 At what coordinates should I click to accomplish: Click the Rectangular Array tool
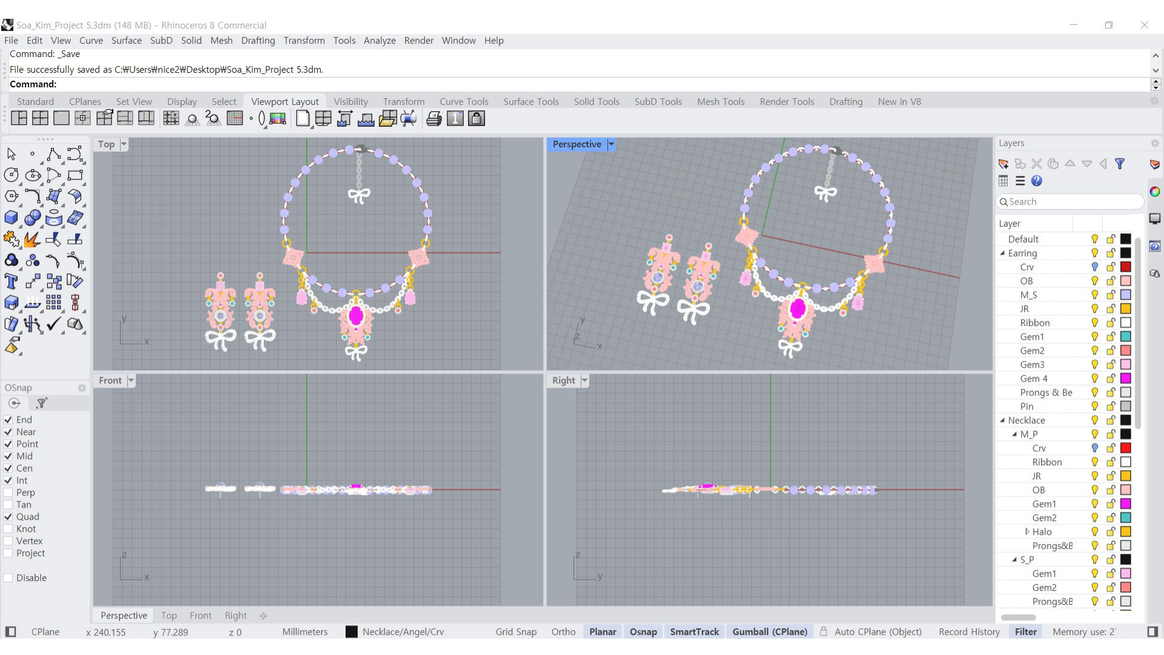click(53, 303)
